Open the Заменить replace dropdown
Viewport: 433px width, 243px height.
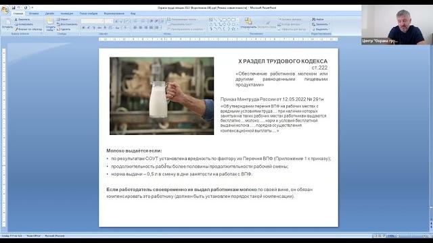click(x=321, y=24)
